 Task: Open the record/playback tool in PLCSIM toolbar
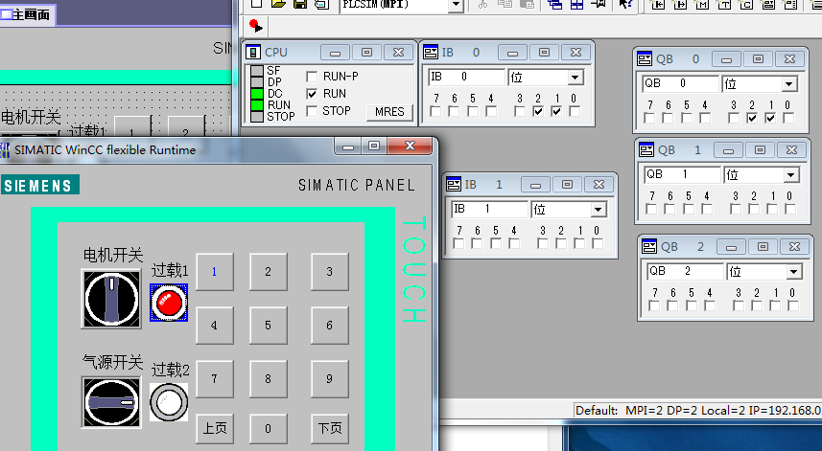255,25
